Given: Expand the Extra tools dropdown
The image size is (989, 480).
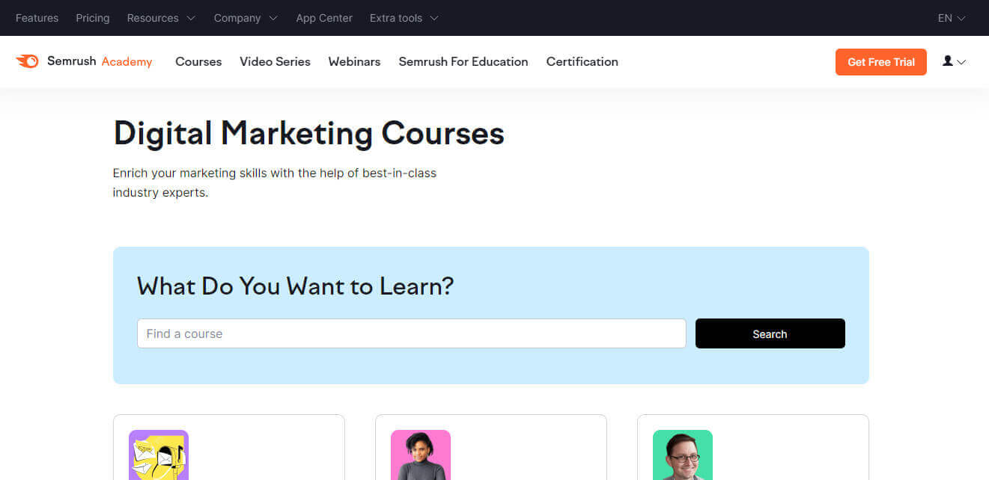Looking at the screenshot, I should click(404, 18).
